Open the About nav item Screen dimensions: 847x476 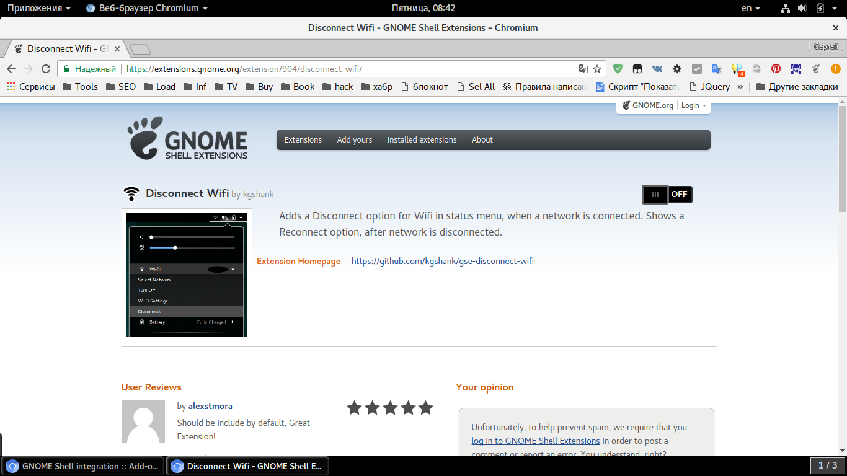coord(482,139)
